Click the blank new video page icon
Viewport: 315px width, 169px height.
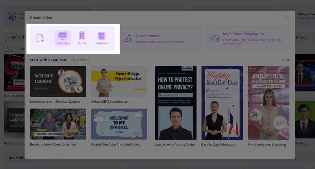[x=40, y=38]
